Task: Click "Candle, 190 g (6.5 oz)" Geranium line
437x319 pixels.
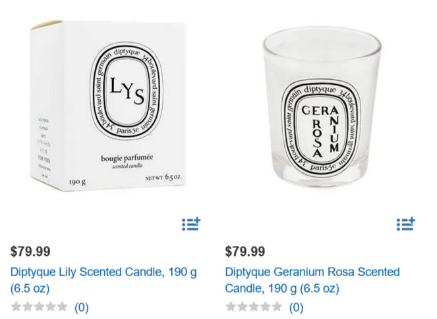Action: (282, 288)
